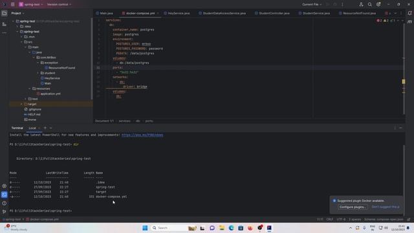The width and height of the screenshot is (414, 233).
Task: Switch to StudentService.java tab
Action: (x=314, y=13)
